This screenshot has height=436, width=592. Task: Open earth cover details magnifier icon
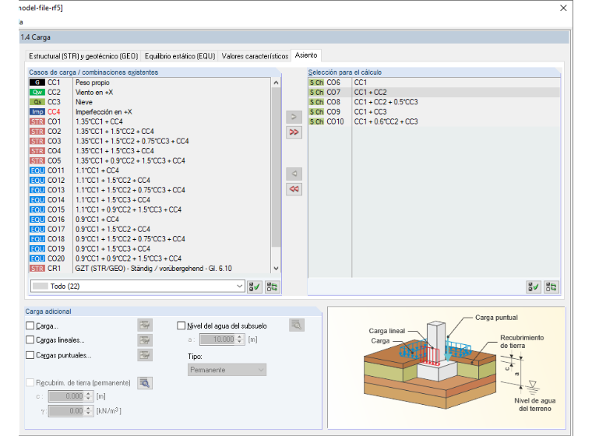pos(145,383)
